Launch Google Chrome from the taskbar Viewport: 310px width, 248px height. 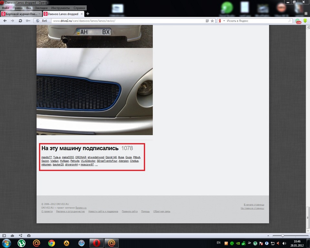[x=51, y=243]
